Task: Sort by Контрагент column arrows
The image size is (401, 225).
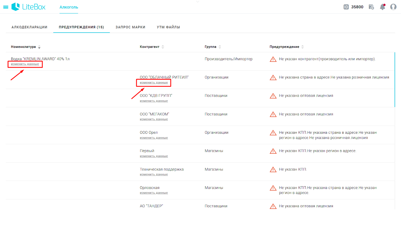Action: pos(163,47)
